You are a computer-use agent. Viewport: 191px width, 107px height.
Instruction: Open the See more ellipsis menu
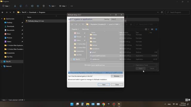(x=72, y=6)
